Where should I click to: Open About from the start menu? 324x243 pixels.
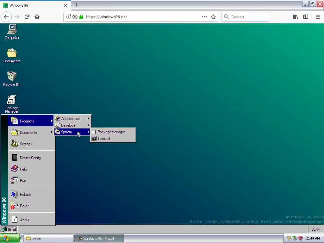point(31,220)
